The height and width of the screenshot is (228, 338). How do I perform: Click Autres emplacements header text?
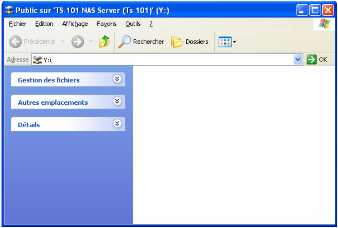click(x=53, y=103)
